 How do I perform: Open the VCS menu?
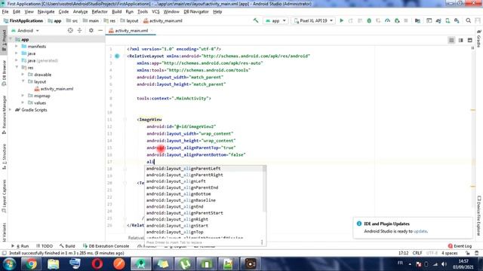tap(155, 12)
